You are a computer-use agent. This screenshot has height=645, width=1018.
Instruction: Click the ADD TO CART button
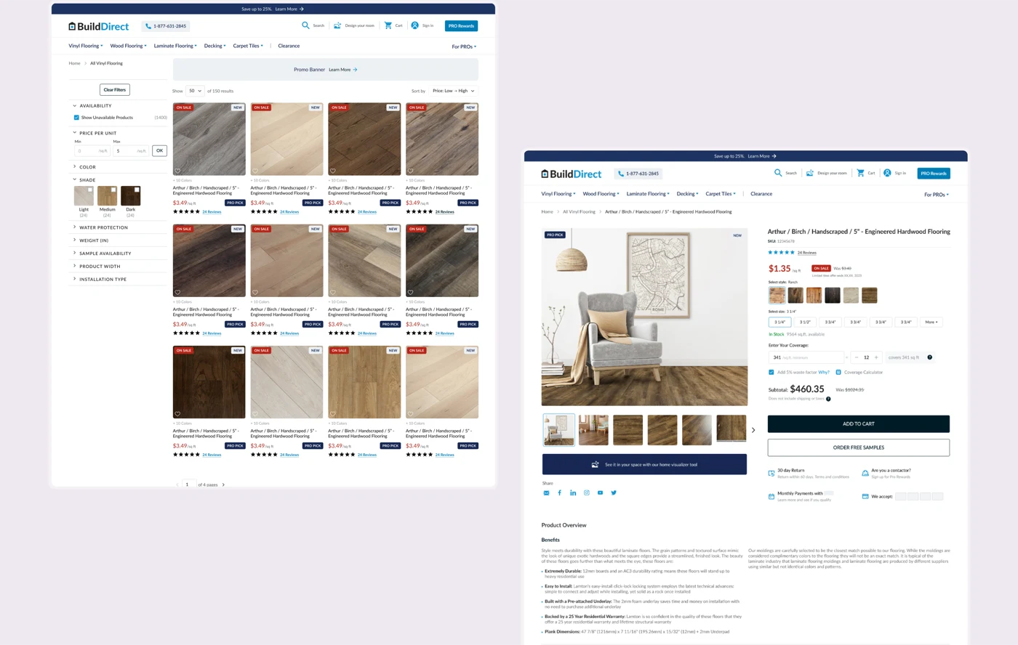coord(859,423)
